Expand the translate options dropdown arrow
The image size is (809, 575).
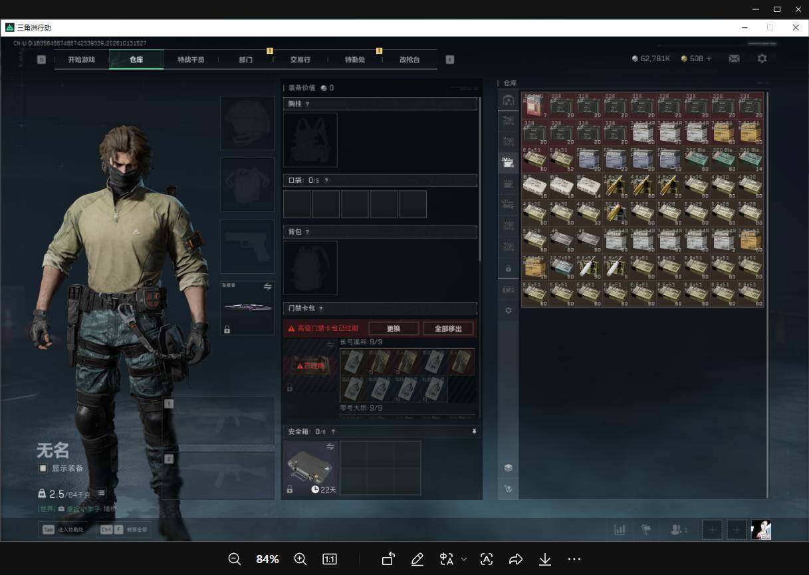(x=464, y=559)
